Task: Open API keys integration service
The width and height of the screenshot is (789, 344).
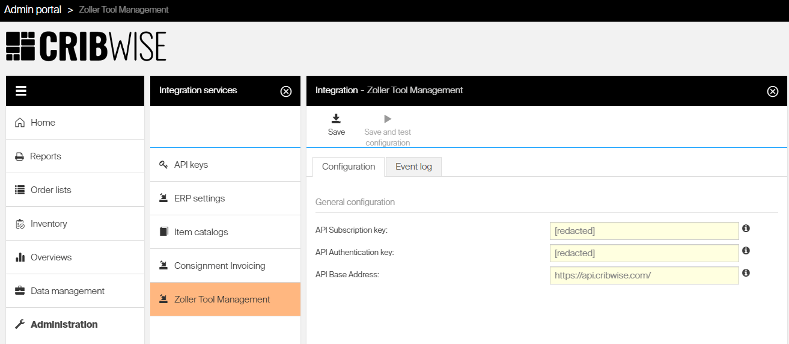Action: point(191,165)
